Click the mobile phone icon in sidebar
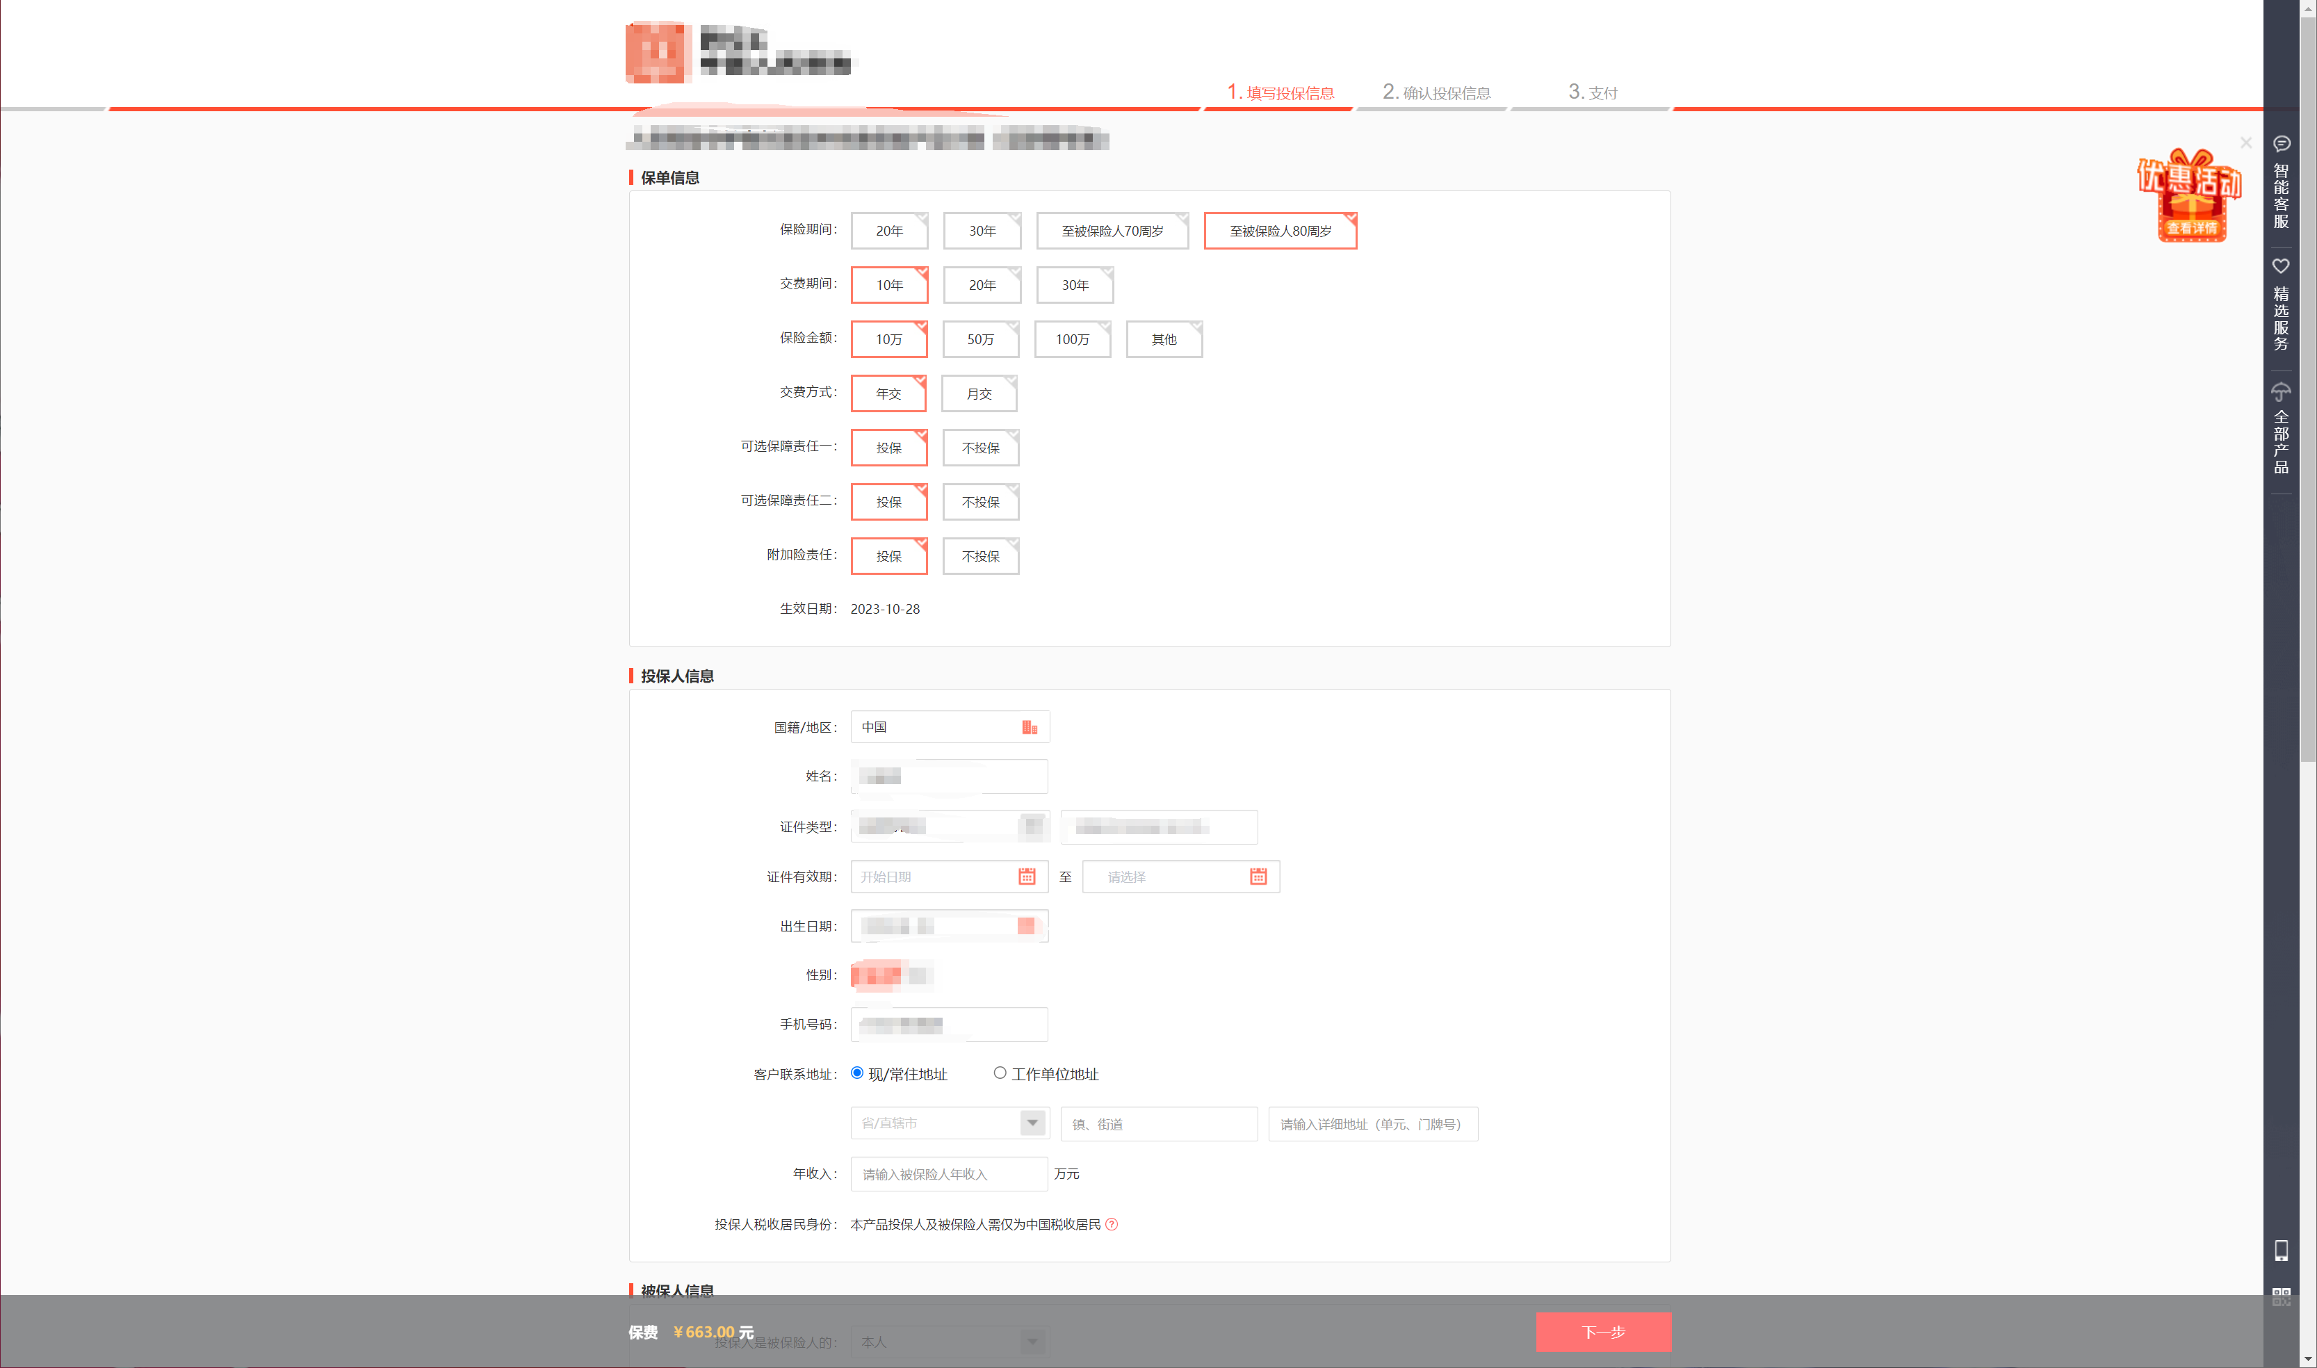Screen dimensions: 2317x1368 pyautogui.click(x=2281, y=1251)
